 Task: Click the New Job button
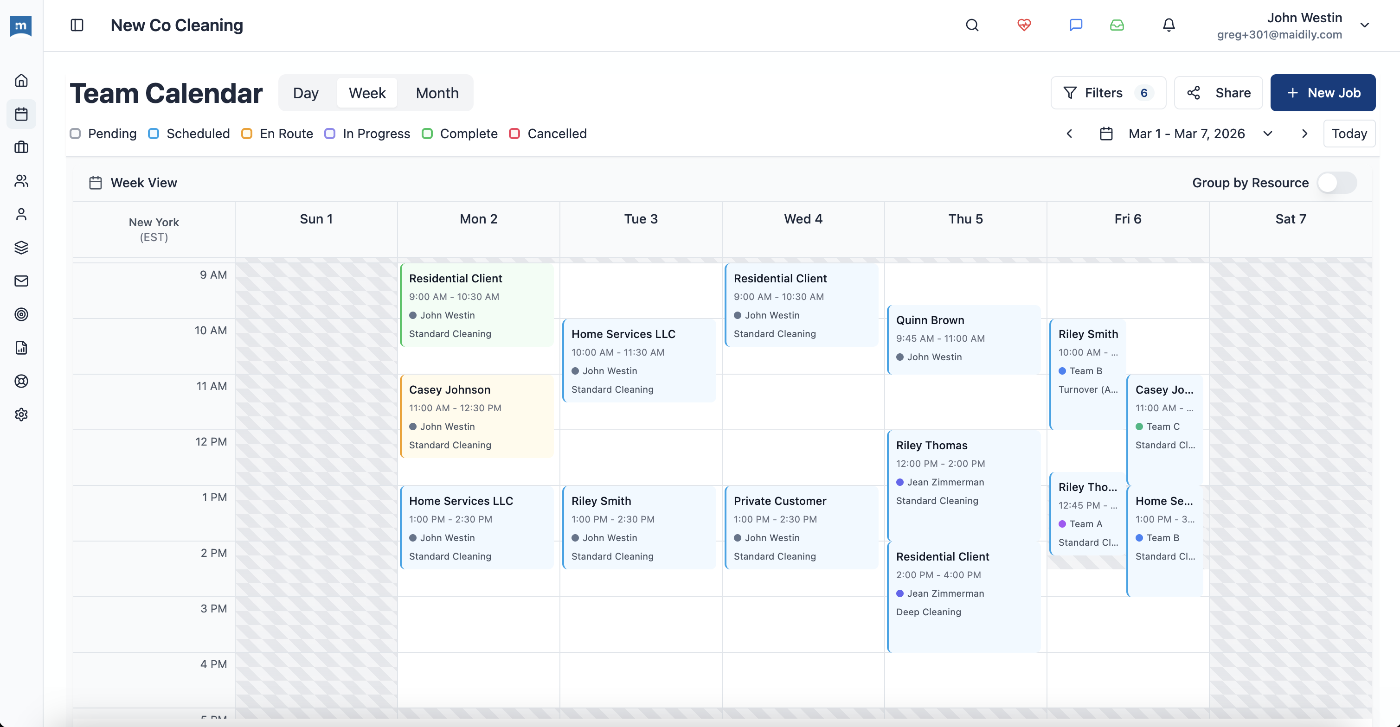(x=1323, y=92)
